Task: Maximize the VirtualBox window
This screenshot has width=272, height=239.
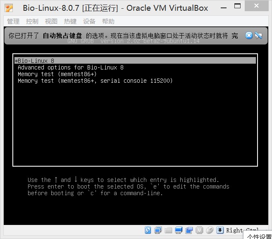Action: coord(237,6)
